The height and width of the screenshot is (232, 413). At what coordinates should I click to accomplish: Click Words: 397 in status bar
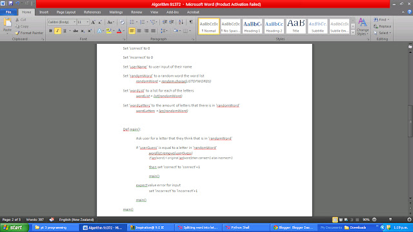tap(35, 220)
